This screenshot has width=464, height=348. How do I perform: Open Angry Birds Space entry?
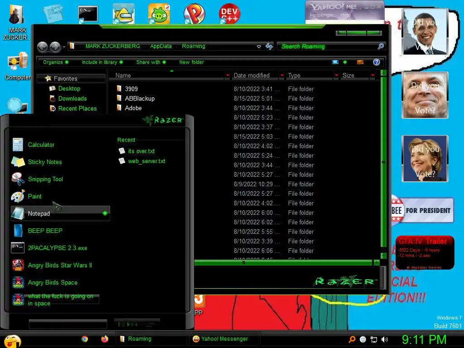click(x=53, y=282)
